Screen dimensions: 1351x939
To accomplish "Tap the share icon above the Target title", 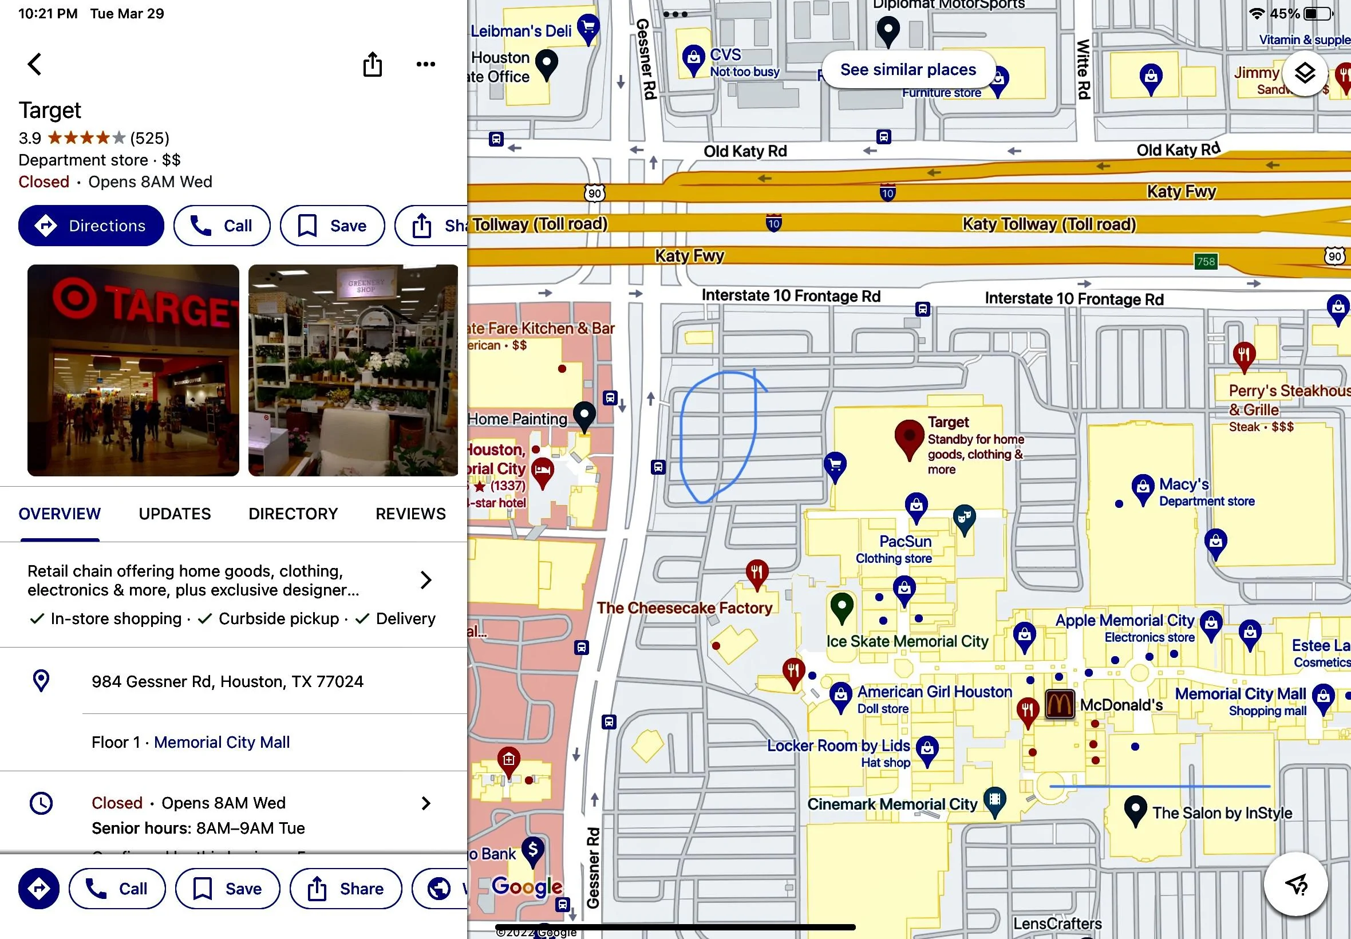I will [372, 64].
